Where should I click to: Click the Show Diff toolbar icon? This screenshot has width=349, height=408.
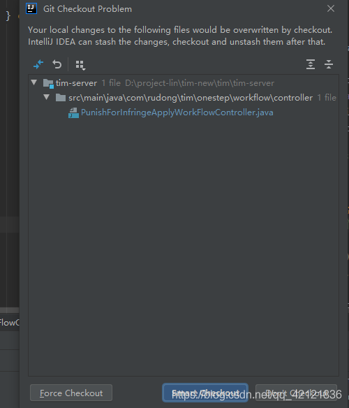[x=38, y=64]
